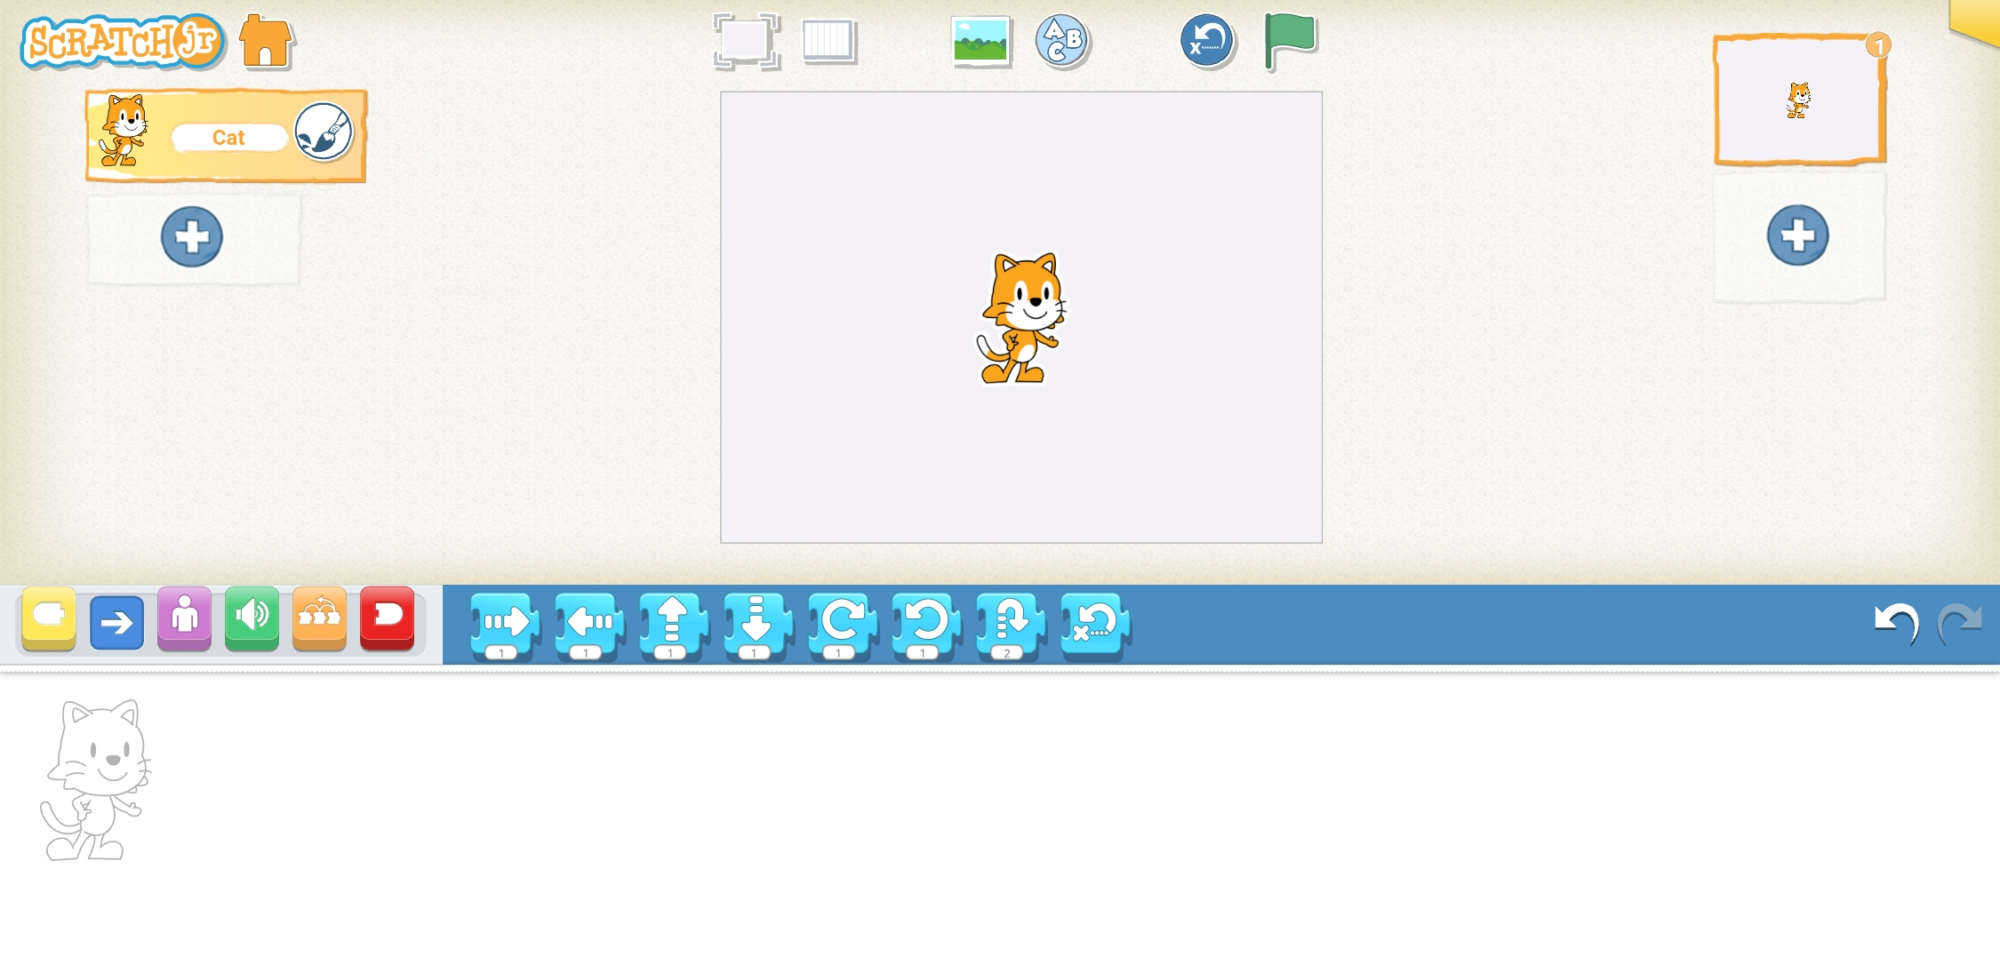
Task: Select the Move Left motion block
Action: click(587, 625)
